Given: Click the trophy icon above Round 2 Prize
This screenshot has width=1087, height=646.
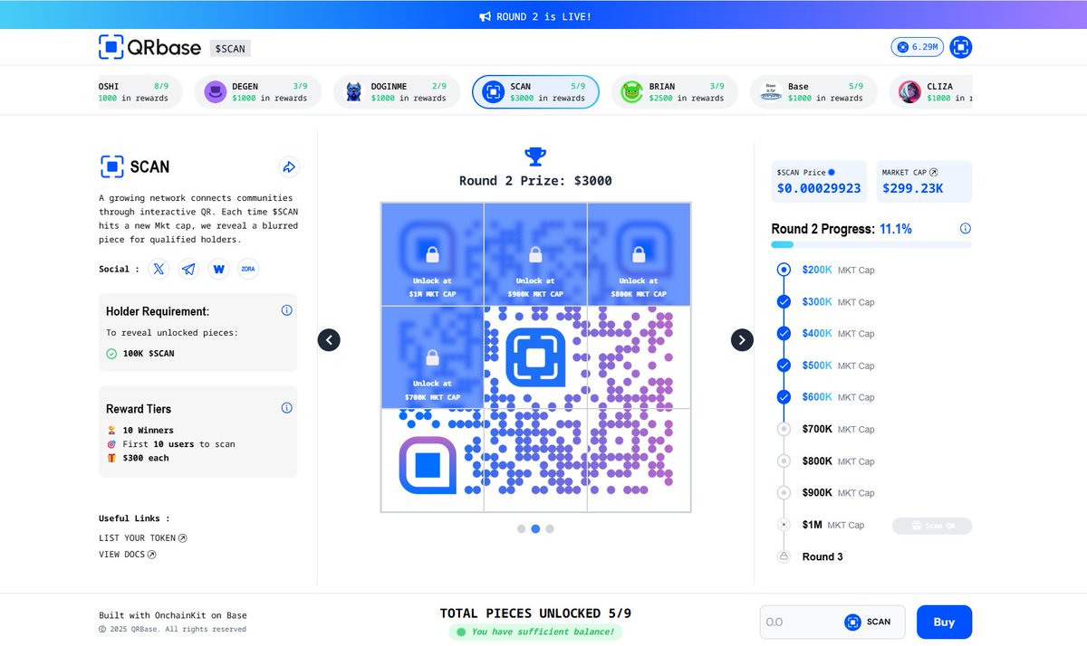Looking at the screenshot, I should (535, 157).
